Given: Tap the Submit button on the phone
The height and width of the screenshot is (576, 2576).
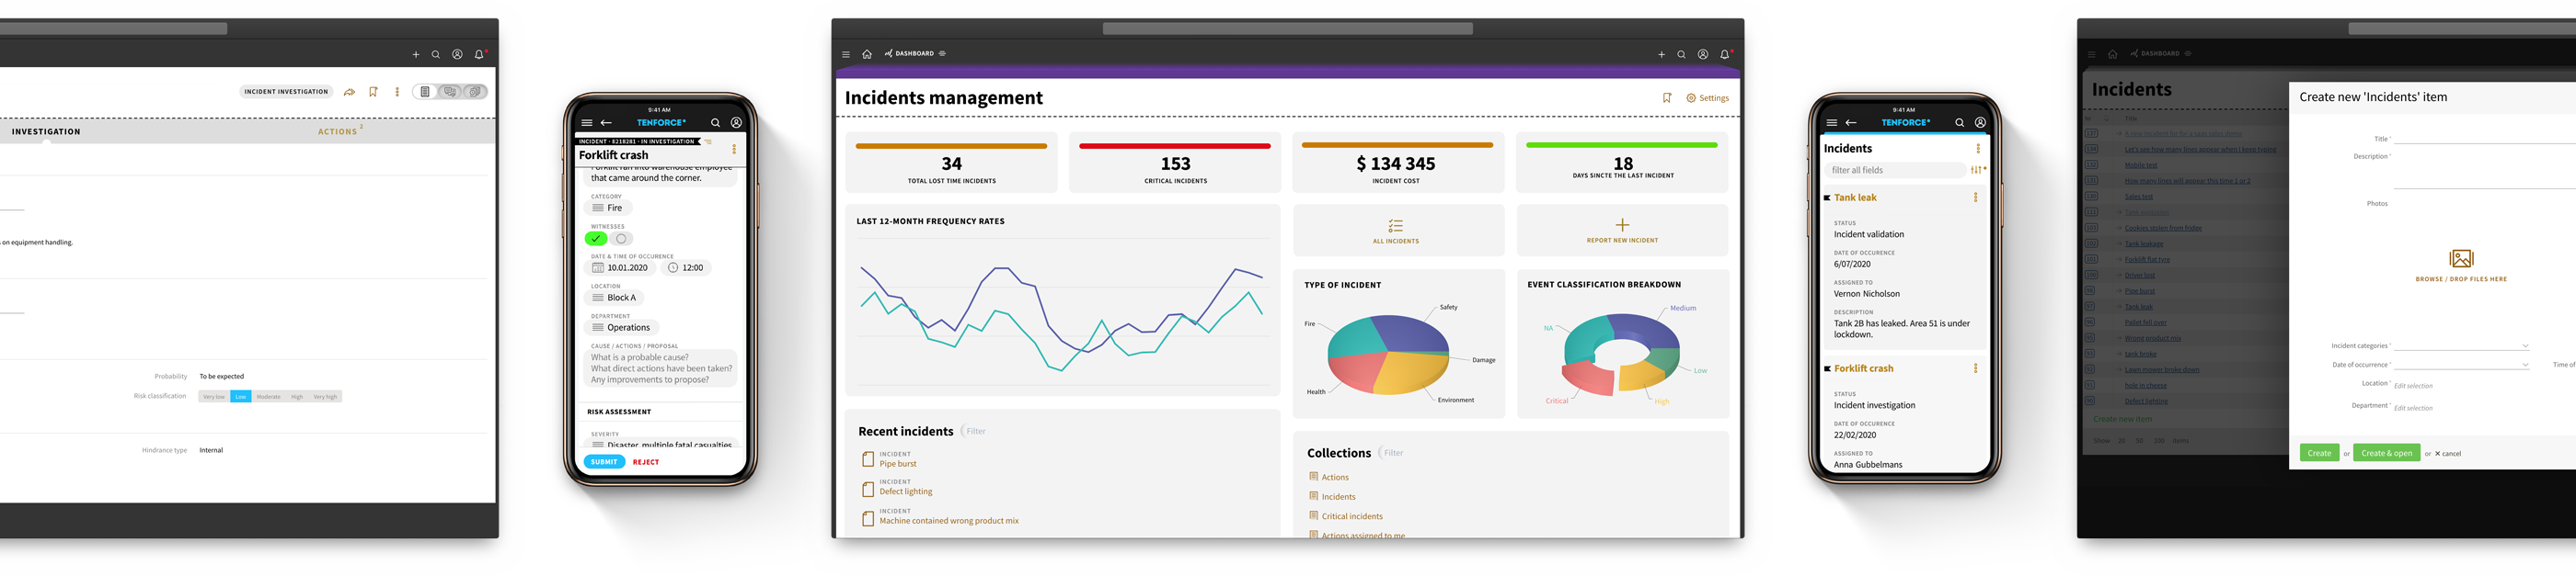Looking at the screenshot, I should [604, 462].
